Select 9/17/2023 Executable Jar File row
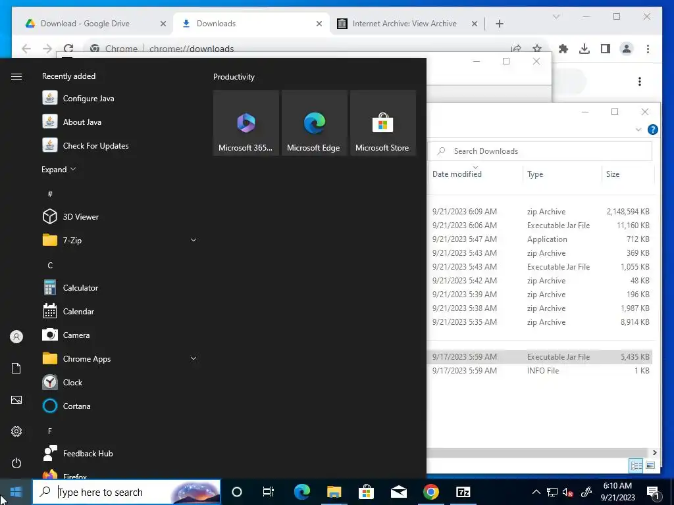Viewport: 674px width, 505px height. tap(540, 357)
